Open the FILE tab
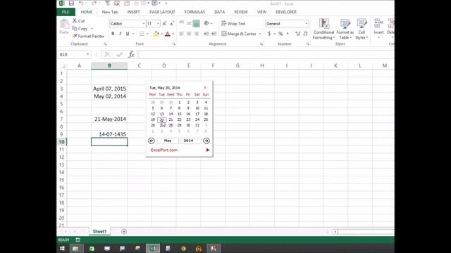 66,12
